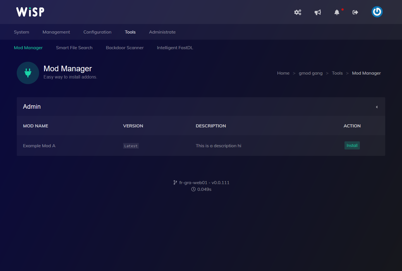Collapse the Admin panel arrow
Screen dimensions: 402x271
coord(377,107)
